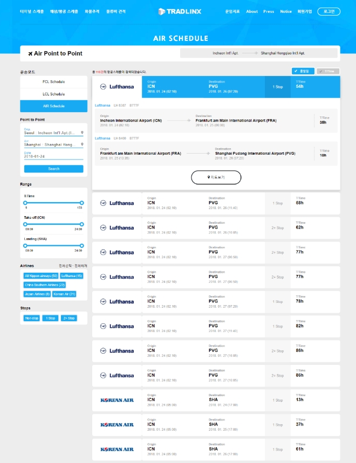356x463 pixels.
Task: Toggle the All Nippon airways (50) filter
Action: [41, 276]
